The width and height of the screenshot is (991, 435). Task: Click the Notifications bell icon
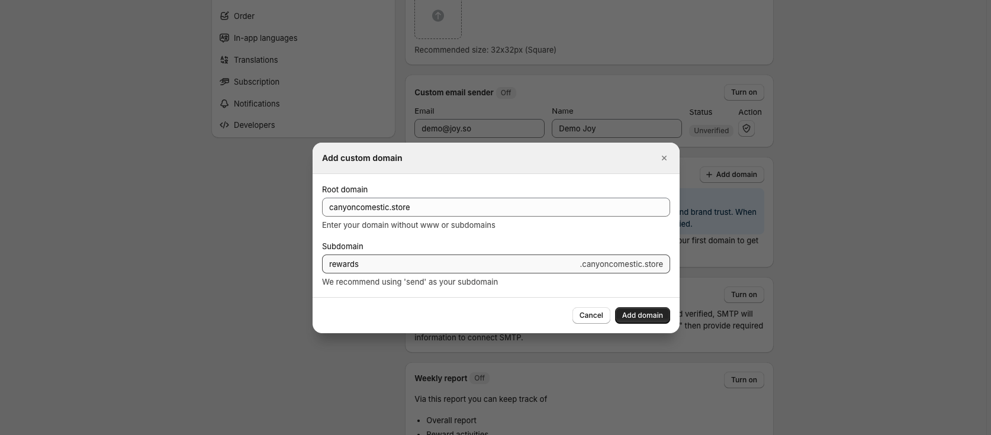coord(224,104)
